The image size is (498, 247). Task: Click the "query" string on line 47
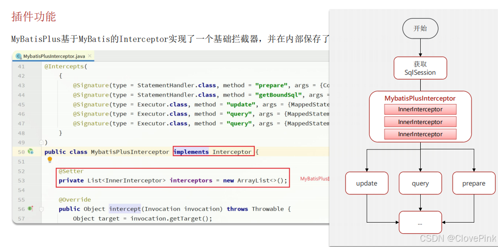pos(240,123)
